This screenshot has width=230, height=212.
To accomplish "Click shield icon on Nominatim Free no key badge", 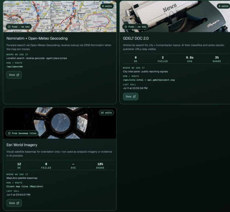I will (9, 27).
